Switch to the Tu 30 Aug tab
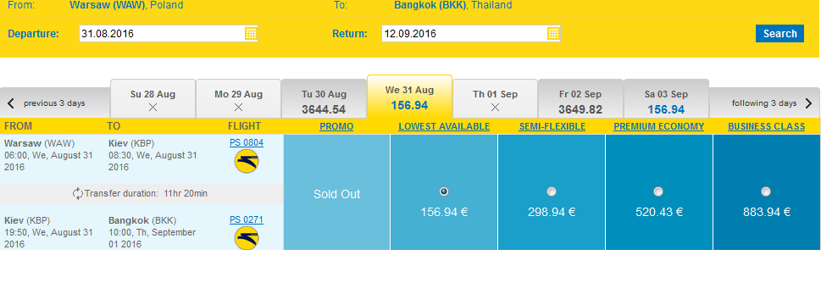The width and height of the screenshot is (821, 305). pos(325,99)
